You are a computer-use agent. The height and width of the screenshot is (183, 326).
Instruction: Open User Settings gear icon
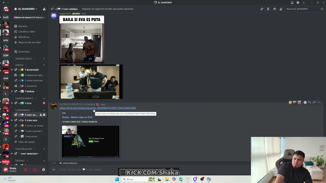[x=44, y=170]
